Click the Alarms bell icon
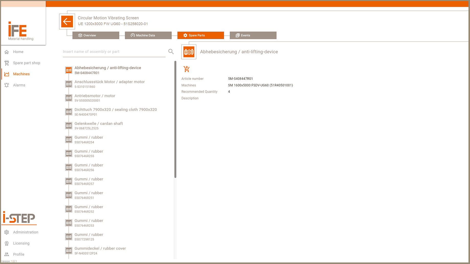The width and height of the screenshot is (470, 264). (x=7, y=85)
